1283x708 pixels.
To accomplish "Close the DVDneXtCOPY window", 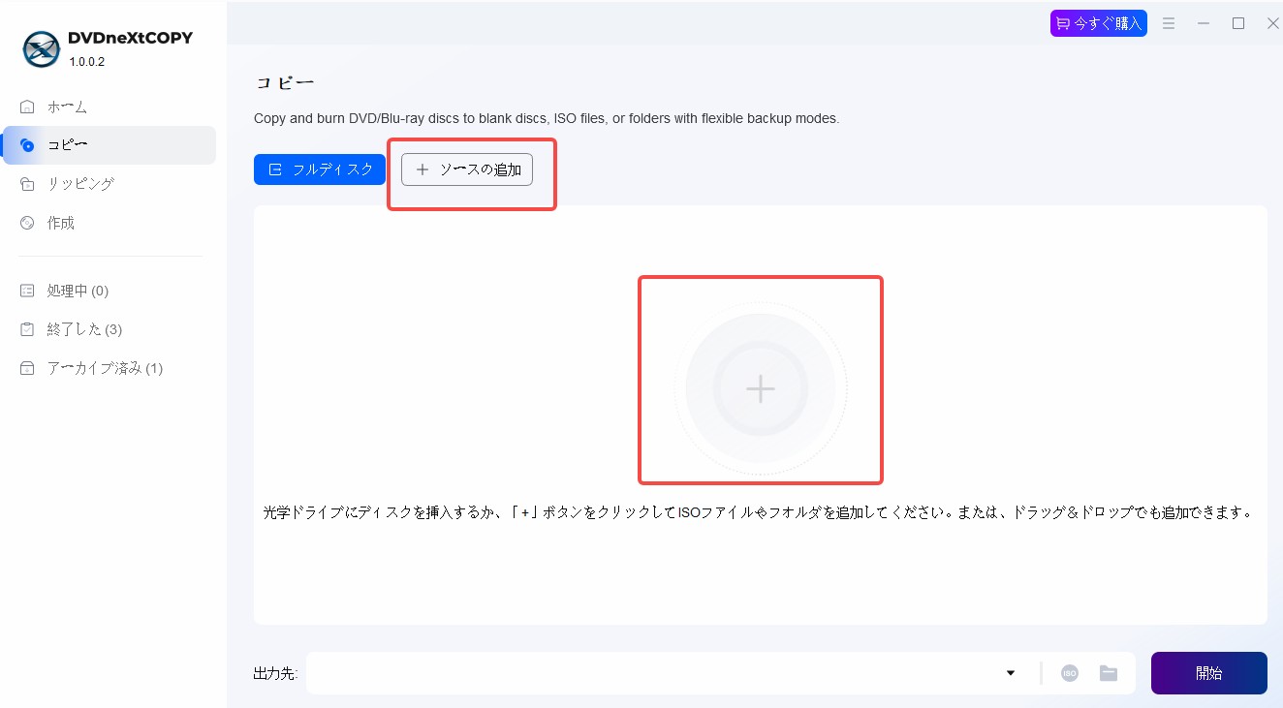I will point(1273,23).
